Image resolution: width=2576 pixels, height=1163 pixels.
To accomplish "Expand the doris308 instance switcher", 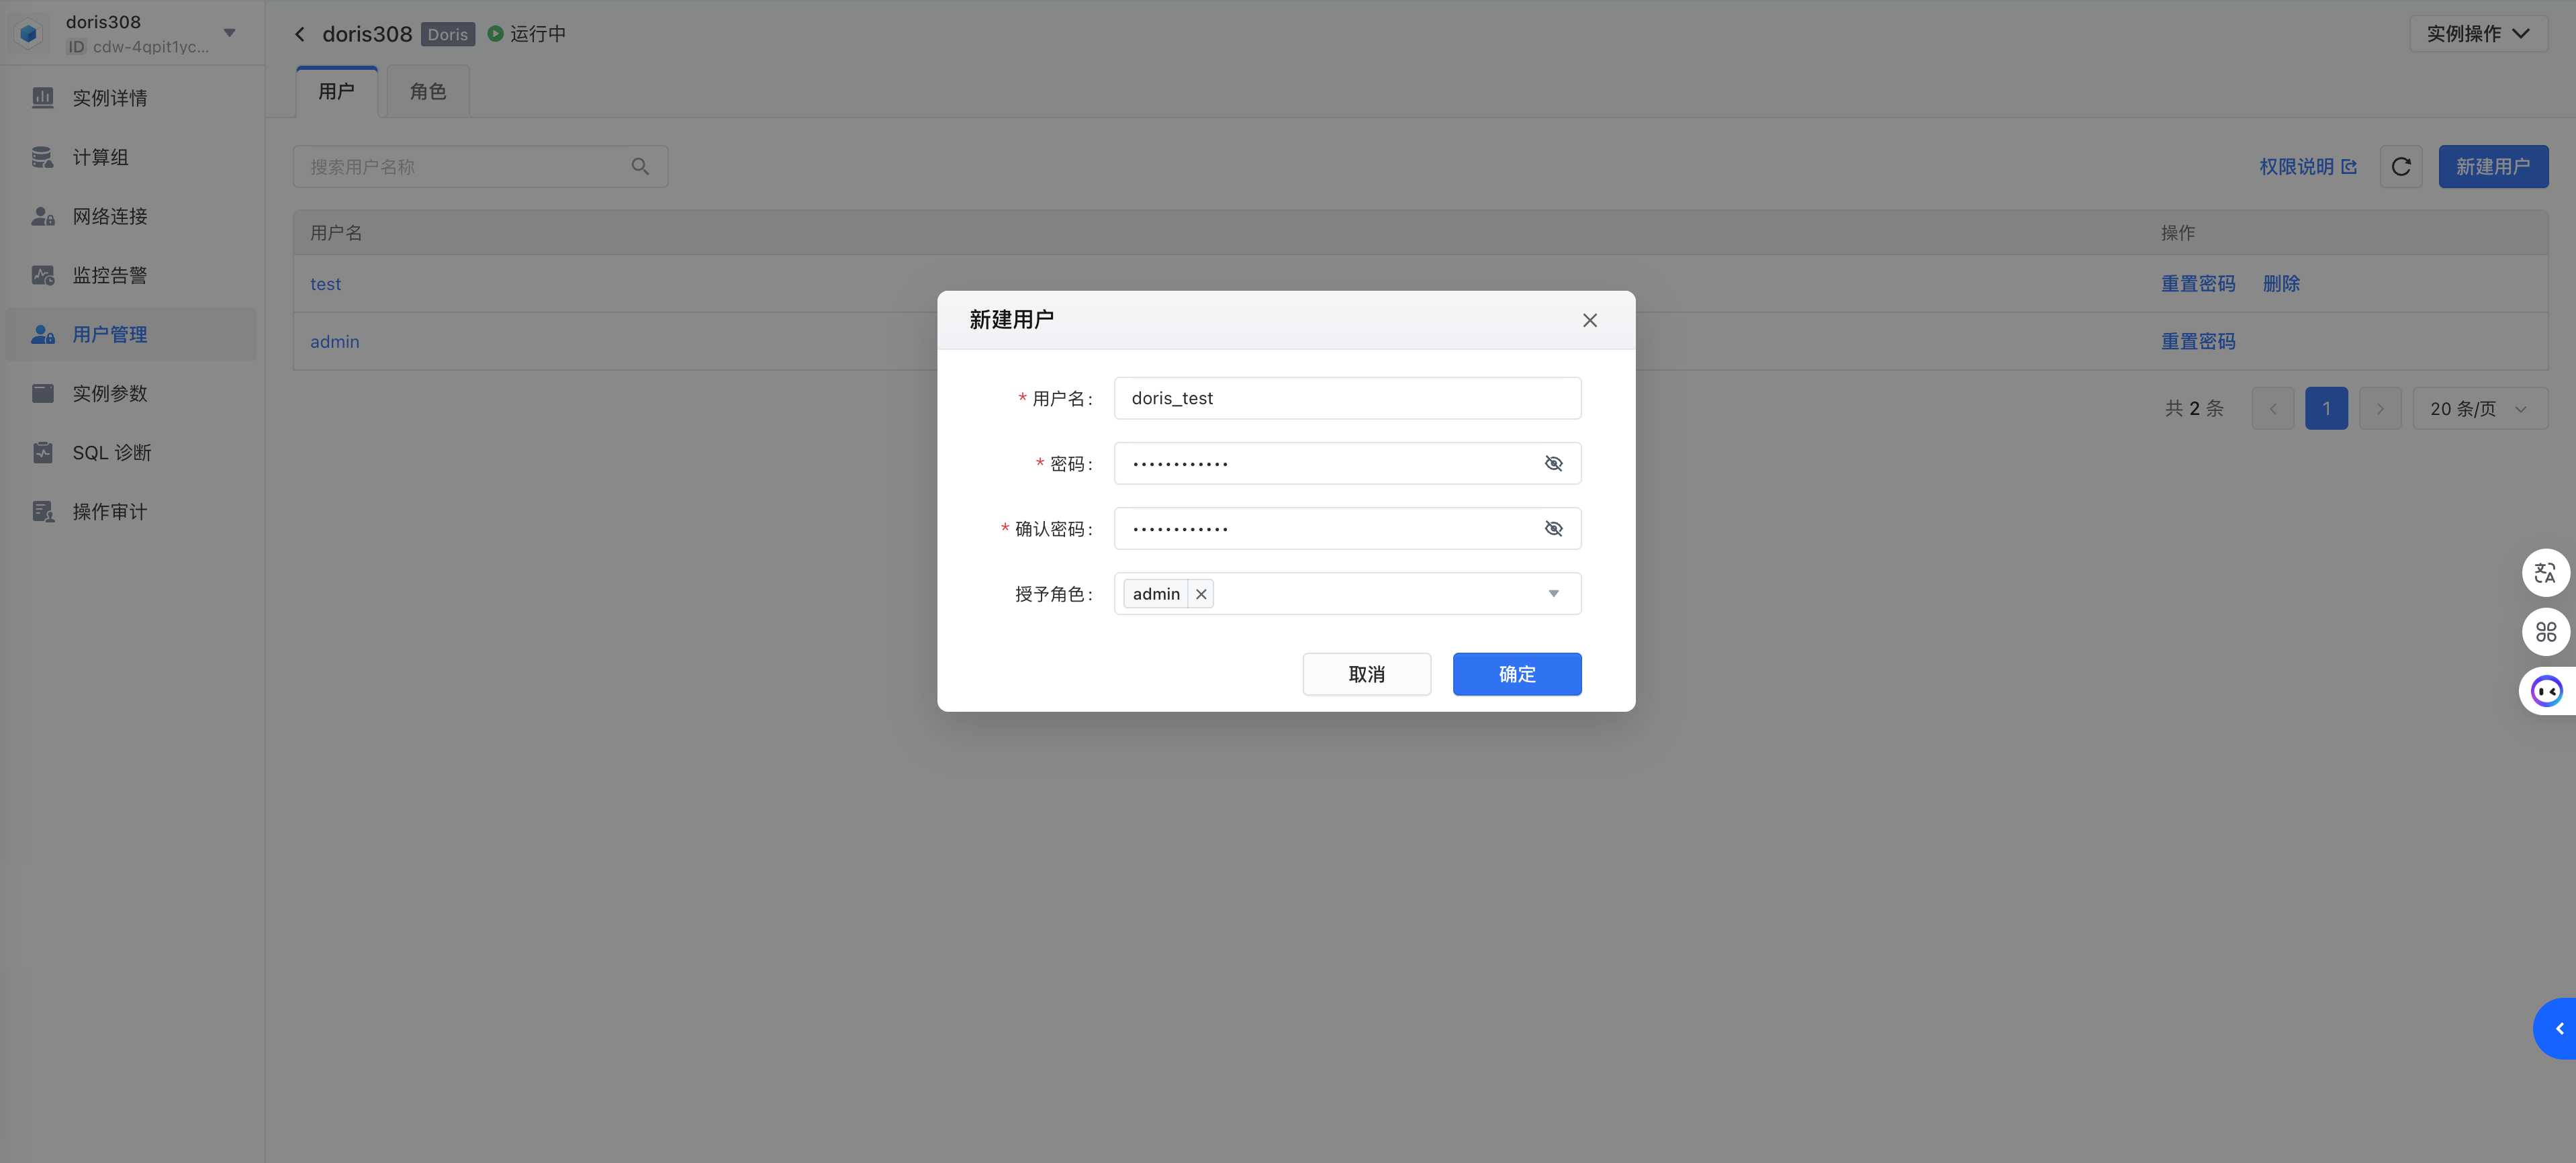I will [230, 33].
